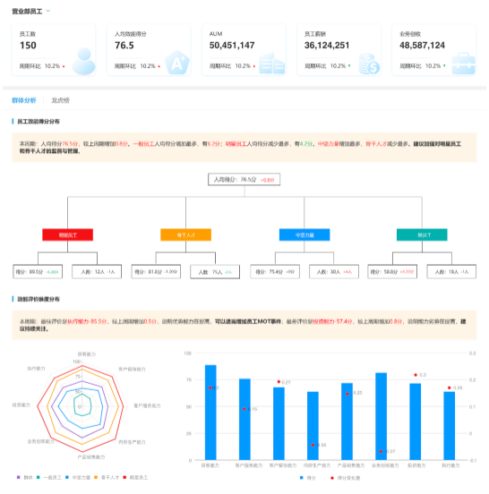Toggle the 得分 blue legend swatch
Screen dimensions: 489x494
coord(302,478)
